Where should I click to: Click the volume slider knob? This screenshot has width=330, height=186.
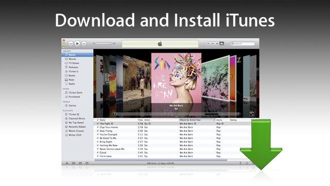click(111, 43)
